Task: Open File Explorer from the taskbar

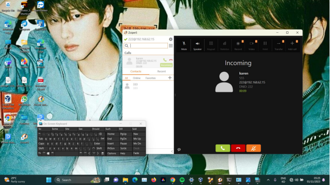Action: click(125, 180)
